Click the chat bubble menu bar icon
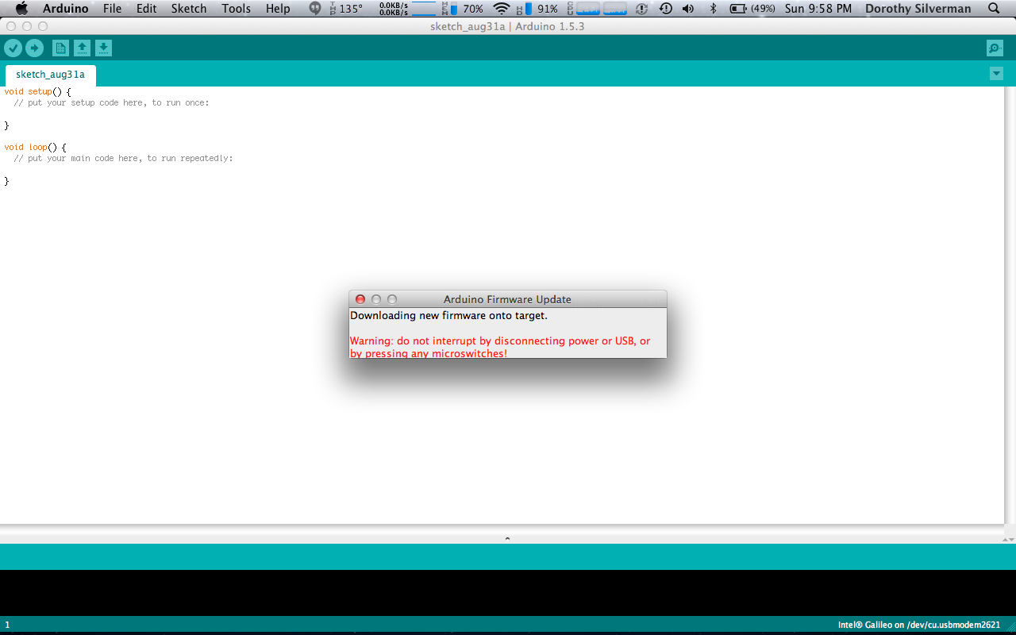This screenshot has width=1016, height=635. [x=315, y=9]
